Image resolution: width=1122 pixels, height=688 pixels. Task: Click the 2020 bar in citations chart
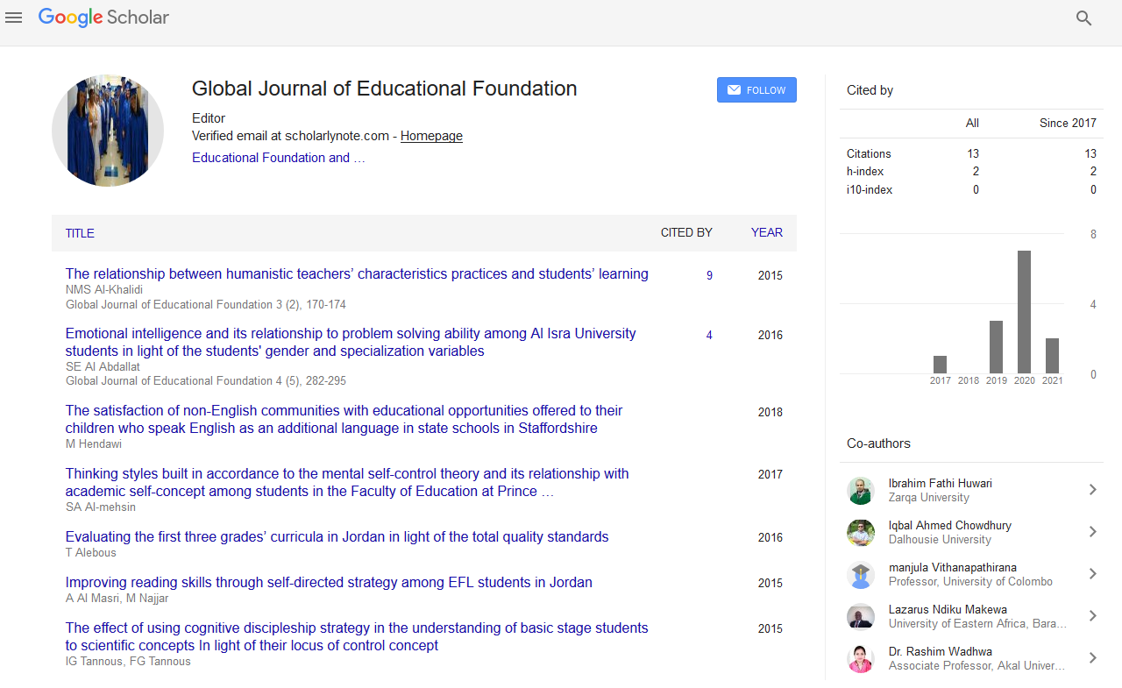click(x=1024, y=312)
